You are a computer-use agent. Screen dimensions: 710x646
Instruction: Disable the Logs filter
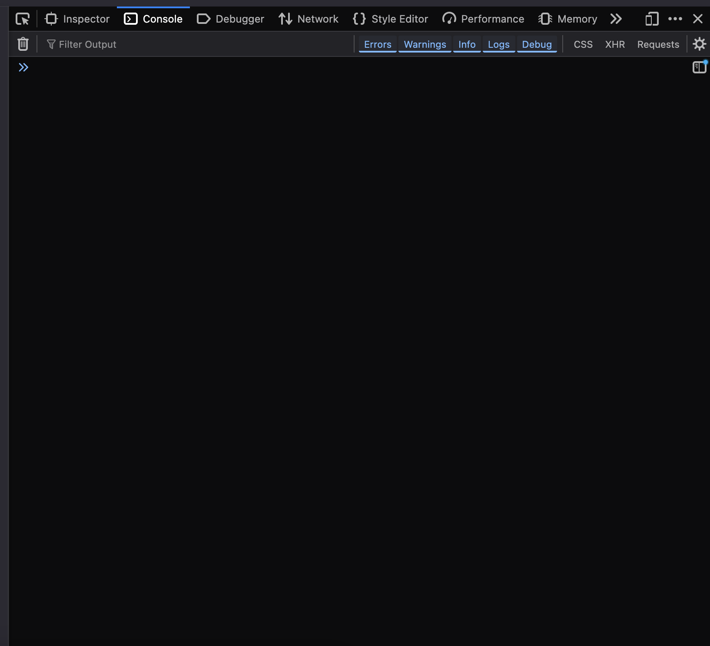pos(498,44)
